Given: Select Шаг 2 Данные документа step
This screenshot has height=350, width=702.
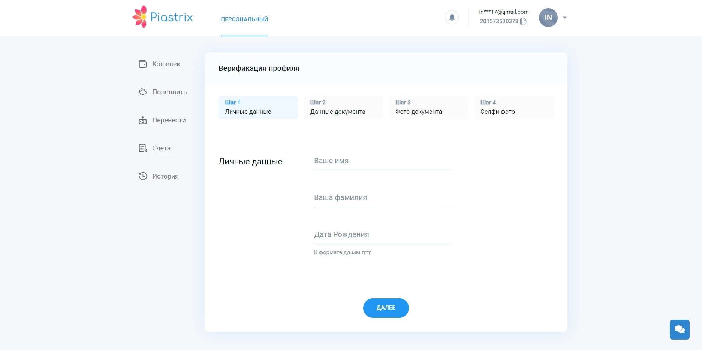Looking at the screenshot, I should 343,107.
